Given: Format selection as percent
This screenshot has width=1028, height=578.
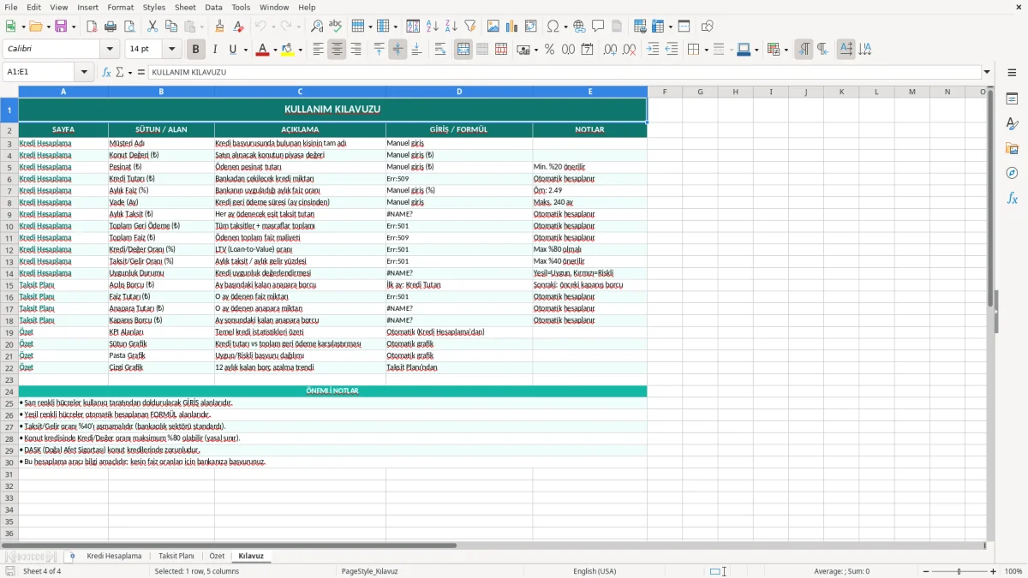Looking at the screenshot, I should click(549, 50).
